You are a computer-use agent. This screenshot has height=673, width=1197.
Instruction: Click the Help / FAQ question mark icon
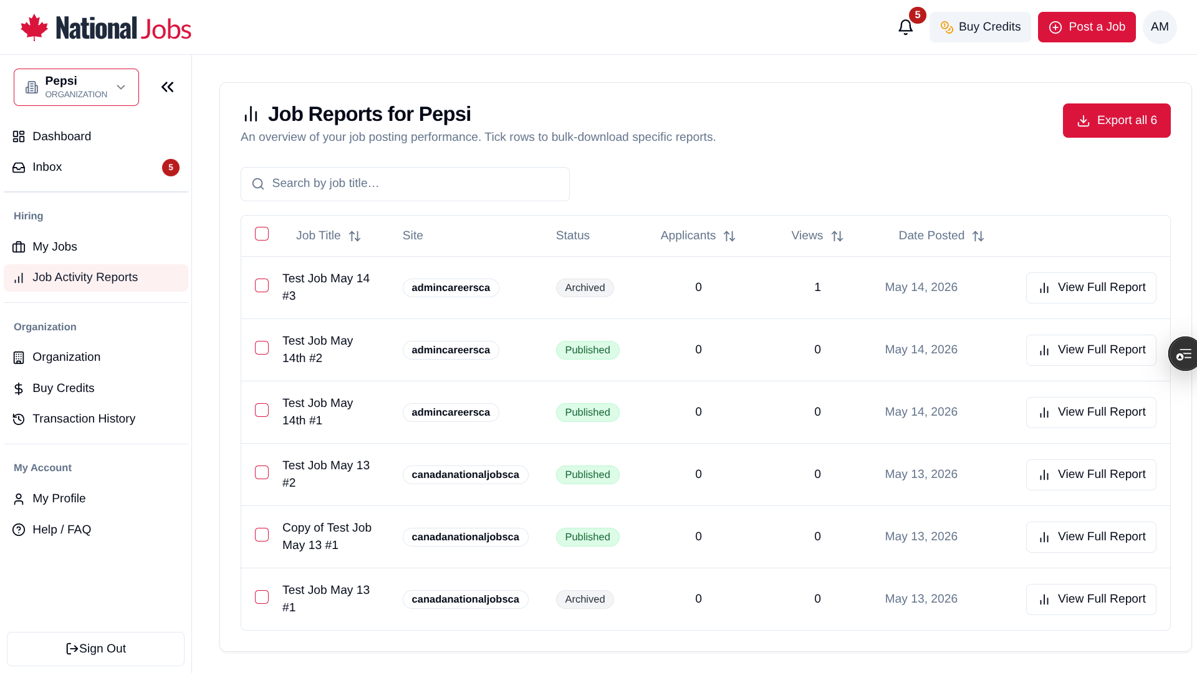(x=19, y=530)
